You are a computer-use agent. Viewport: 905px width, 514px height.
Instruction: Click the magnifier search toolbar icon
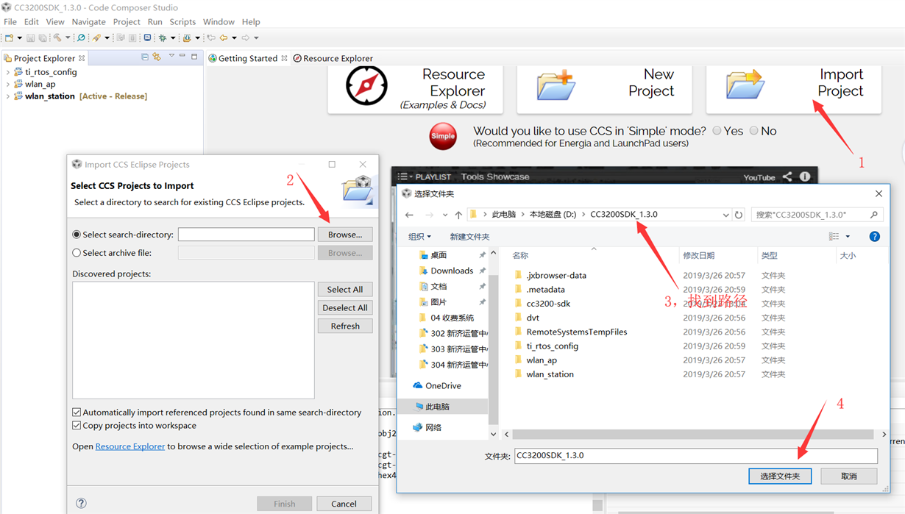tap(81, 38)
